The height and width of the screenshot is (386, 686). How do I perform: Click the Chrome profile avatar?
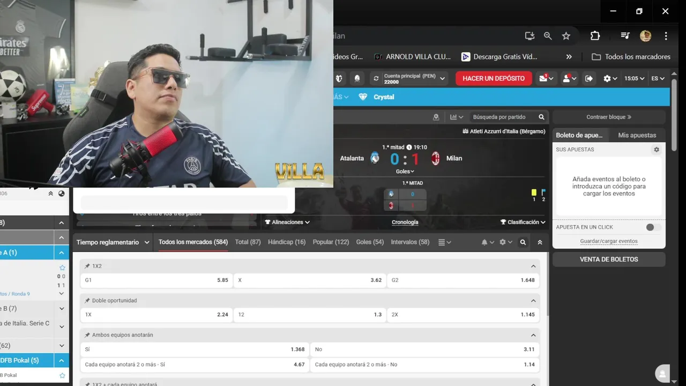pyautogui.click(x=645, y=36)
